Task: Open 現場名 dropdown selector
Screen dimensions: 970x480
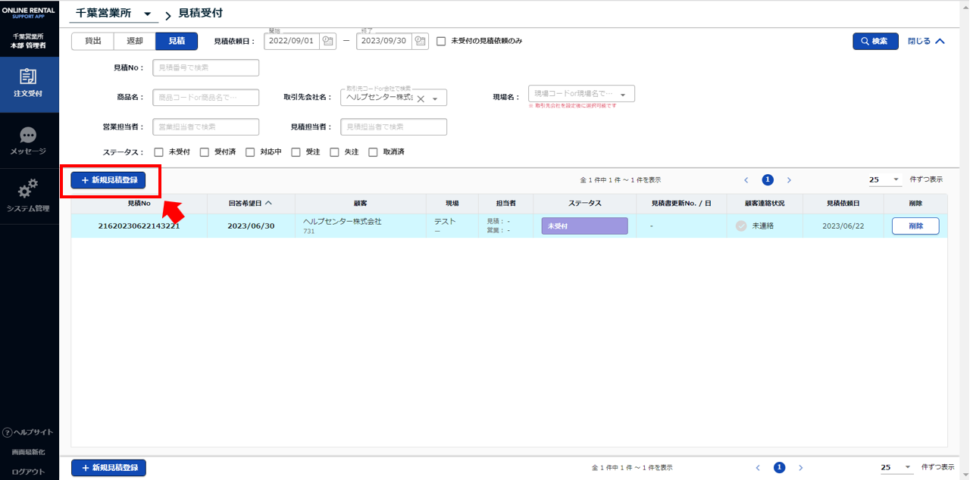Action: point(622,94)
